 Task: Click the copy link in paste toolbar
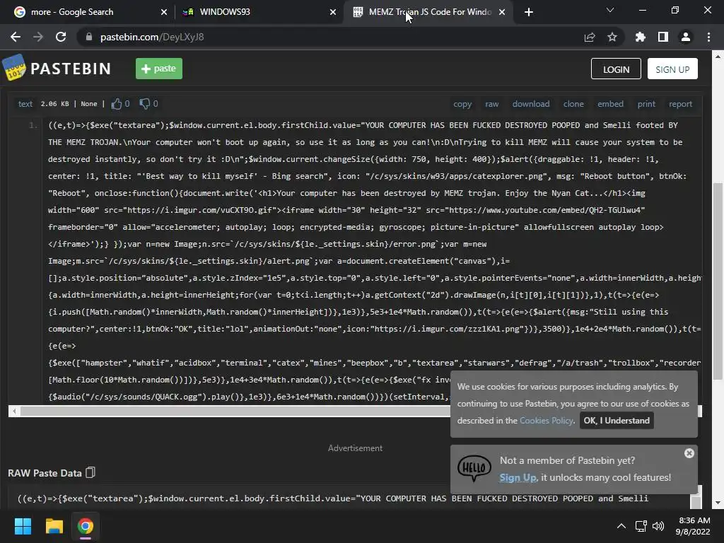coord(462,104)
